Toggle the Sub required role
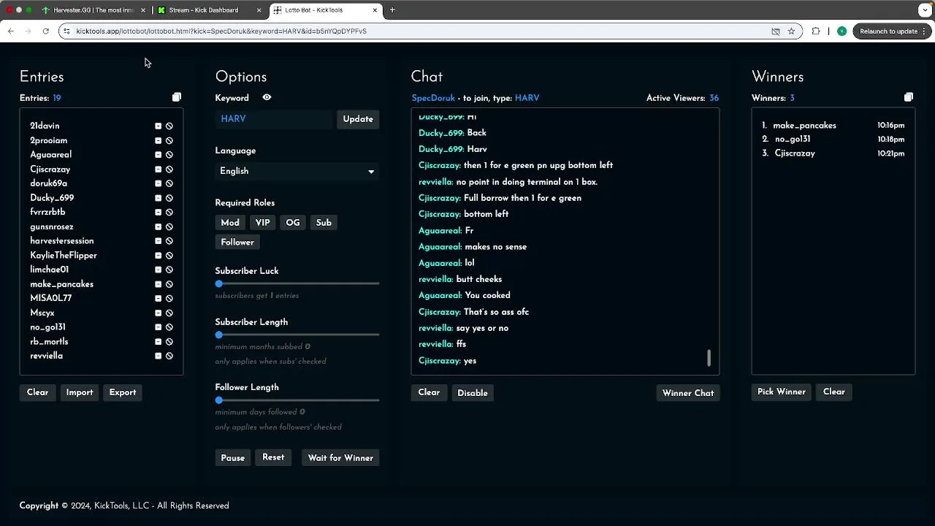The width and height of the screenshot is (935, 526). [x=324, y=223]
